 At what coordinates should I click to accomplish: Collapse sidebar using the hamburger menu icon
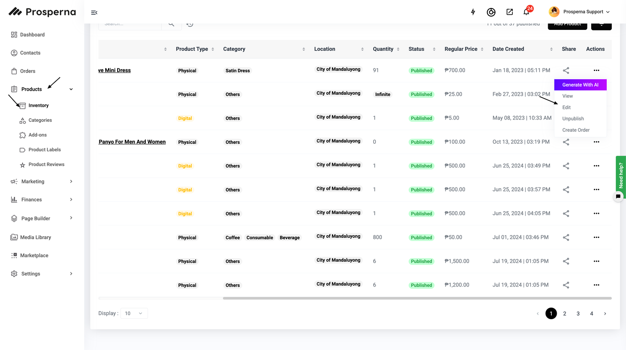(x=94, y=12)
